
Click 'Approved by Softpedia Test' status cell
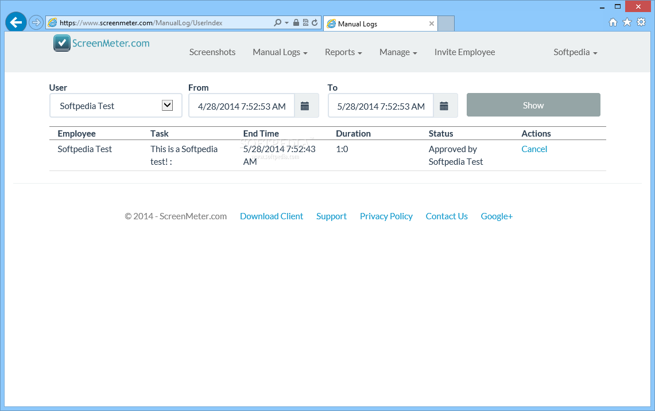(x=455, y=156)
